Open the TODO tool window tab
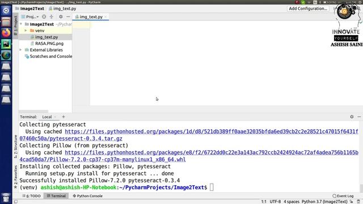The image size is (363, 204). [x=31, y=196]
